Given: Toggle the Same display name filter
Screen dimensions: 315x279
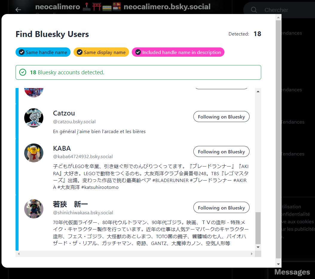Looking at the screenshot, I should (101, 52).
